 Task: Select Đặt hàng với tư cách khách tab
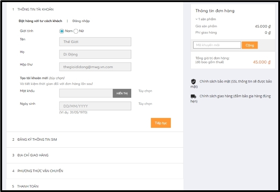(x=40, y=21)
